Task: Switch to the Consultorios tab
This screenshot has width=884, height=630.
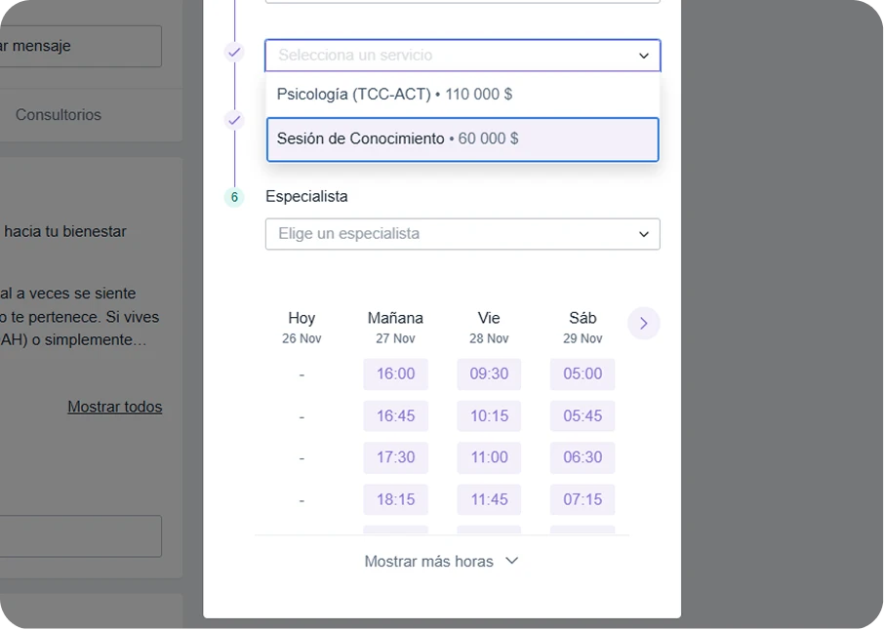Action: [x=58, y=114]
